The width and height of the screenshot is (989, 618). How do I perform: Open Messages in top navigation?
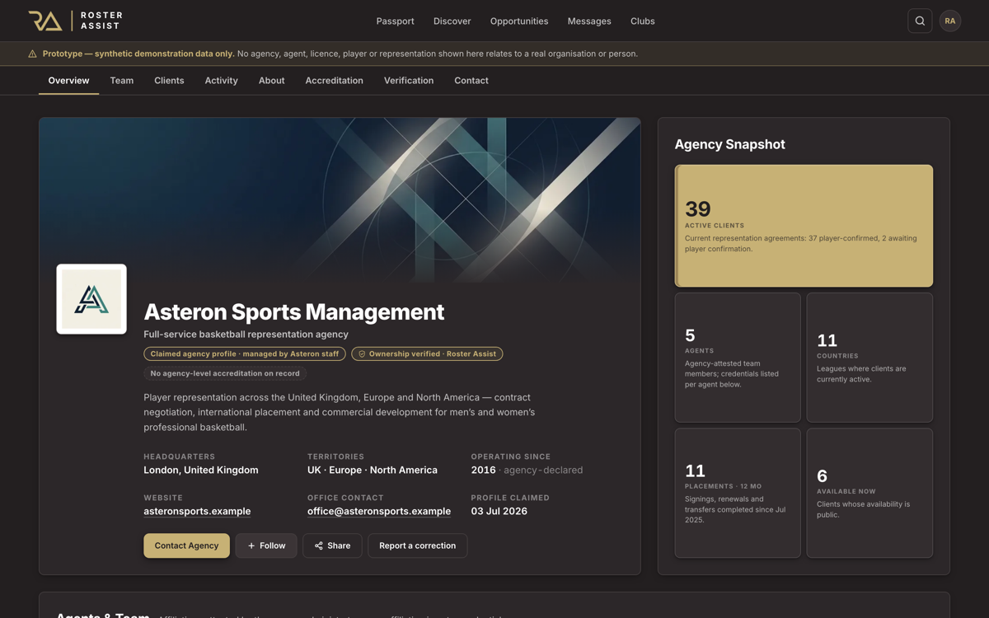pyautogui.click(x=589, y=21)
